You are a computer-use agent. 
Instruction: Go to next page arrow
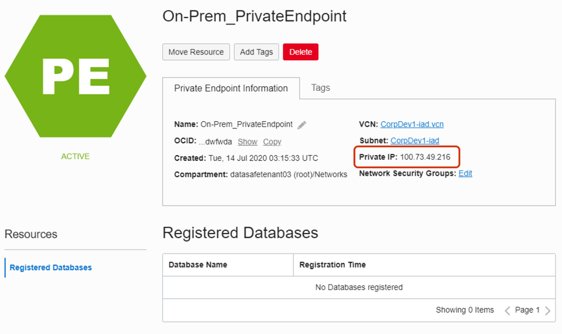tap(547, 311)
